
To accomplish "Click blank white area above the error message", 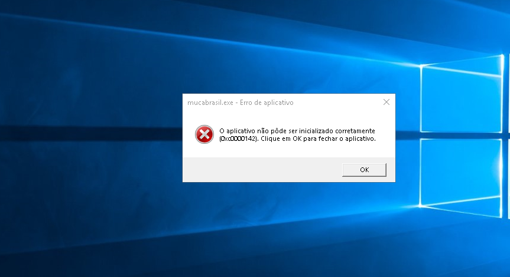I will click(x=289, y=117).
